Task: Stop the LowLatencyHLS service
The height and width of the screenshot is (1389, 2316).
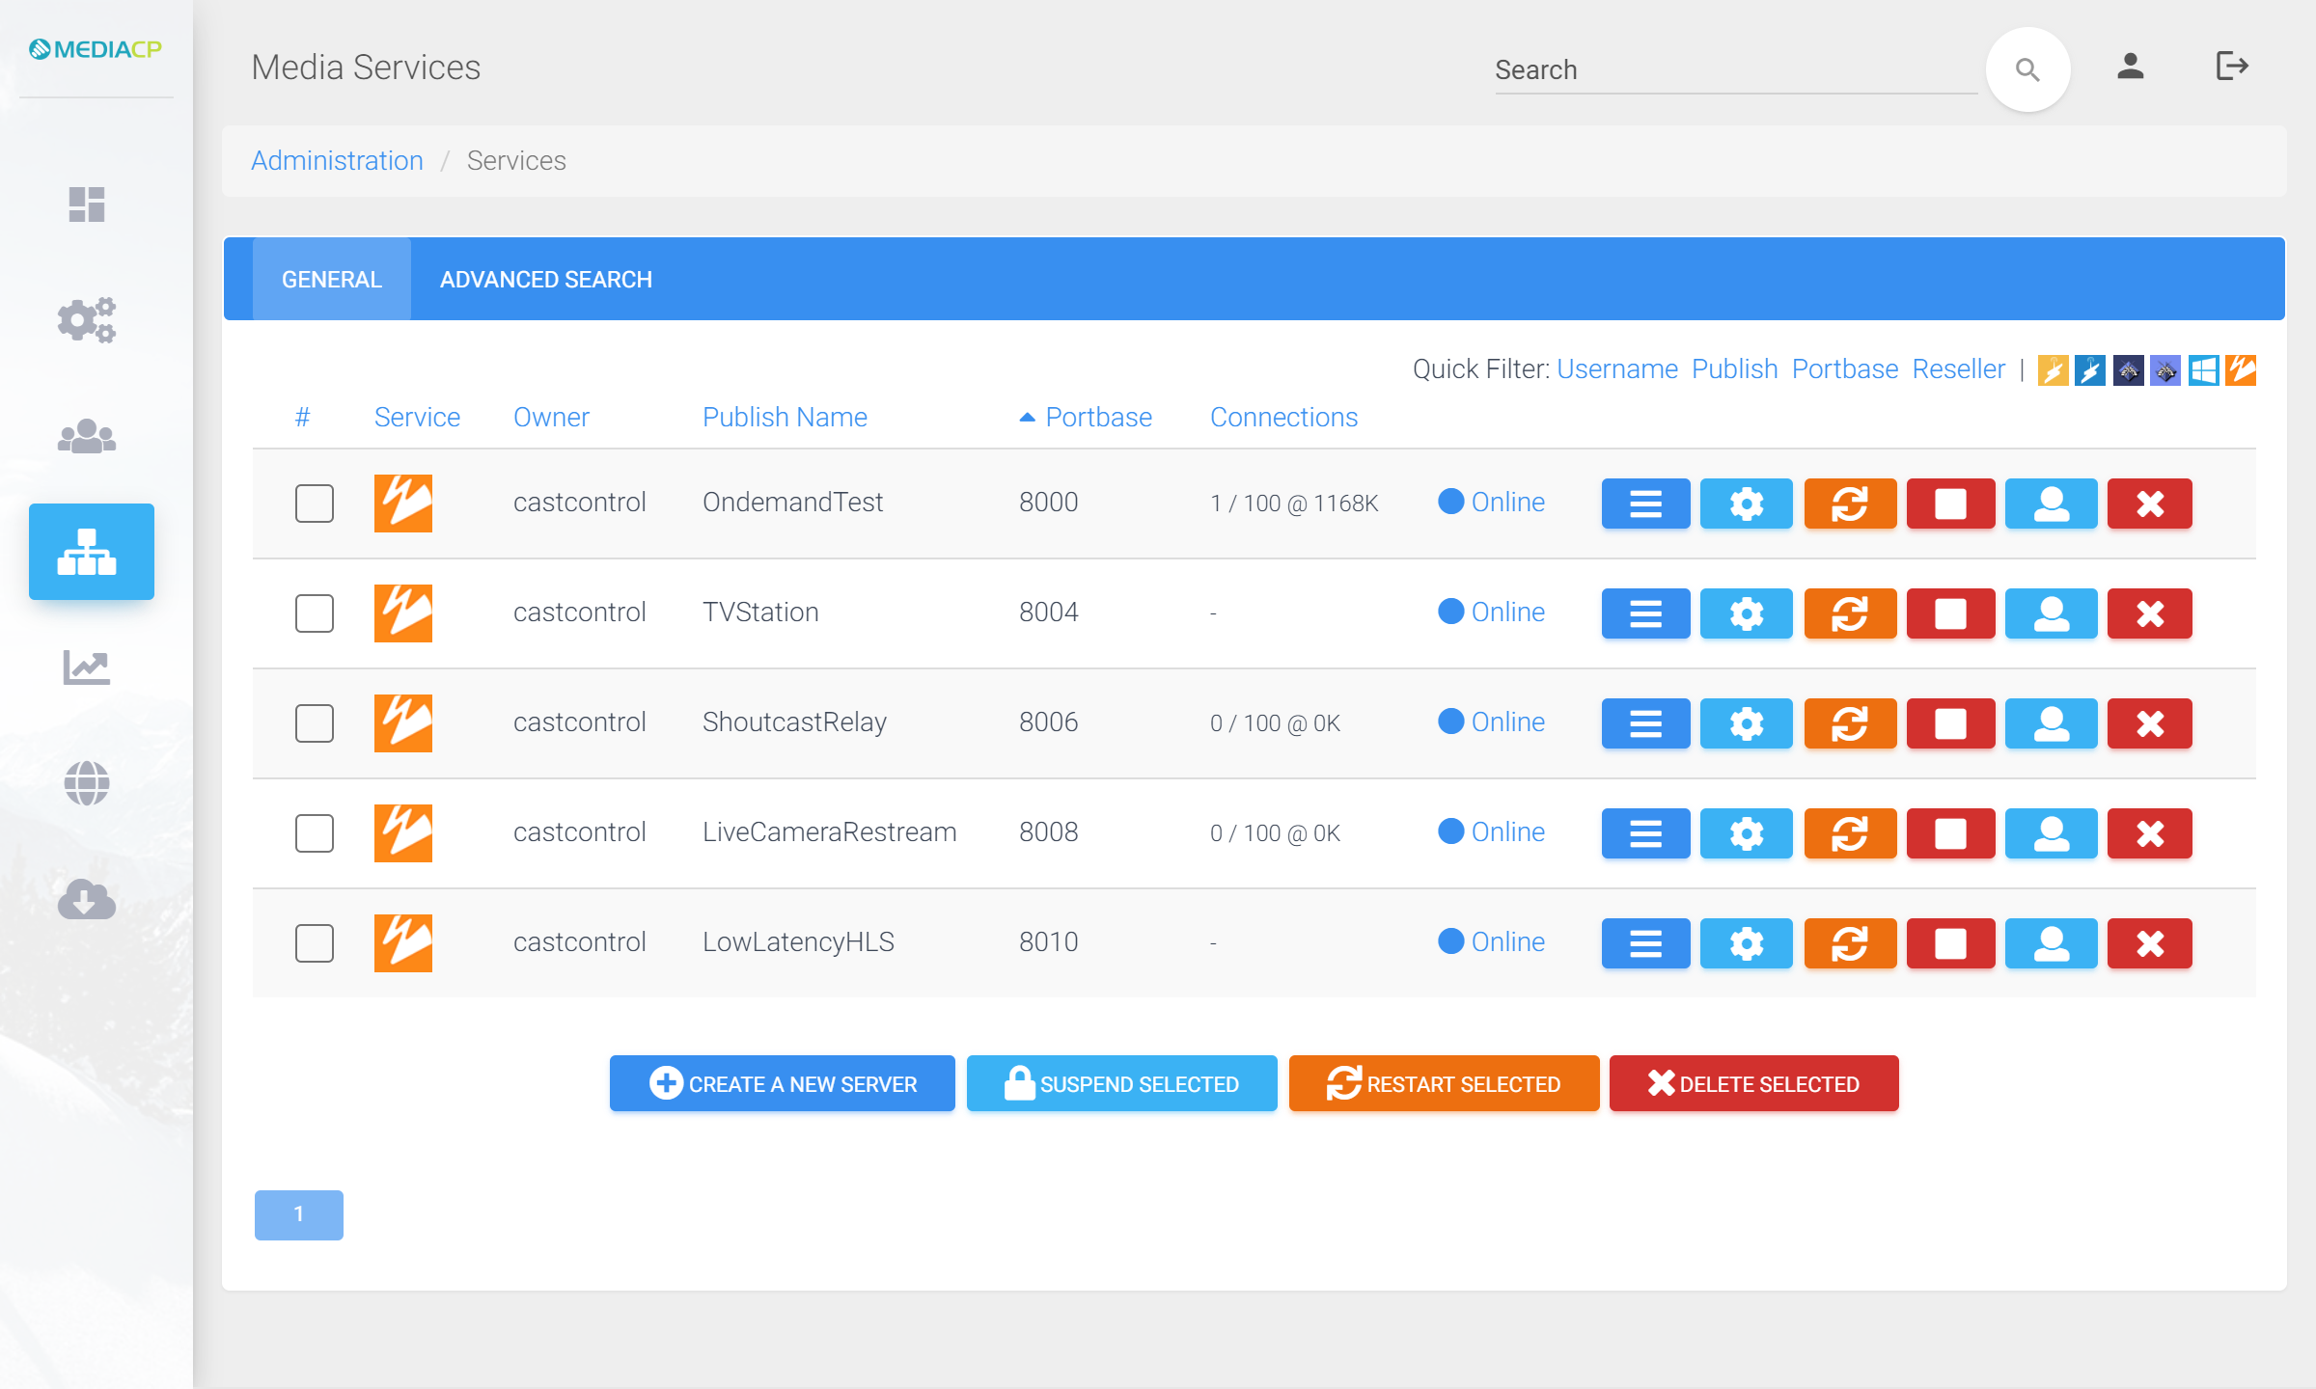Action: 1950,943
